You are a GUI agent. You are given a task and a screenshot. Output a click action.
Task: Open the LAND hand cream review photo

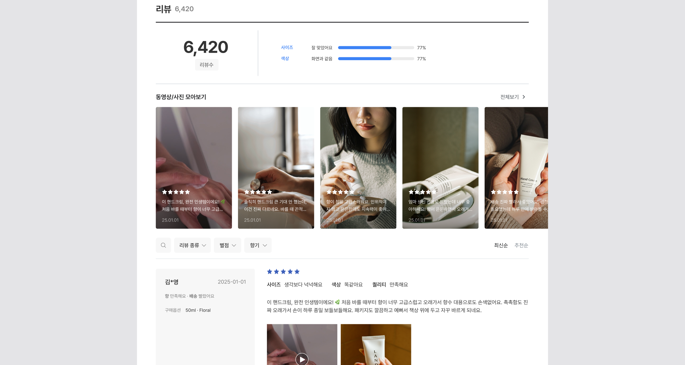point(376,345)
